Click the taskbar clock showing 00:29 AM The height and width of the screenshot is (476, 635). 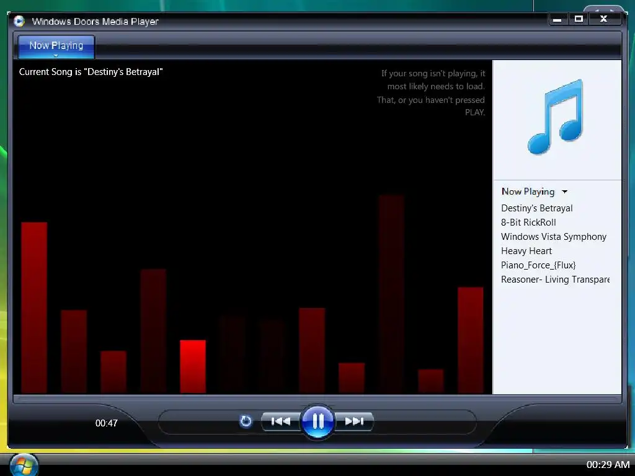[x=608, y=465]
